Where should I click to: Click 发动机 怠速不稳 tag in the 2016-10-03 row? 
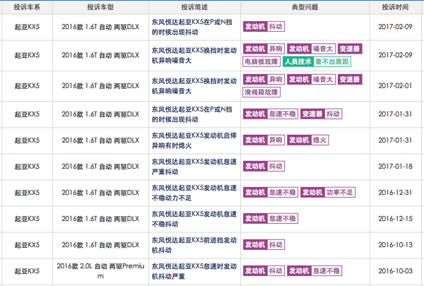pyautogui.click(x=314, y=271)
